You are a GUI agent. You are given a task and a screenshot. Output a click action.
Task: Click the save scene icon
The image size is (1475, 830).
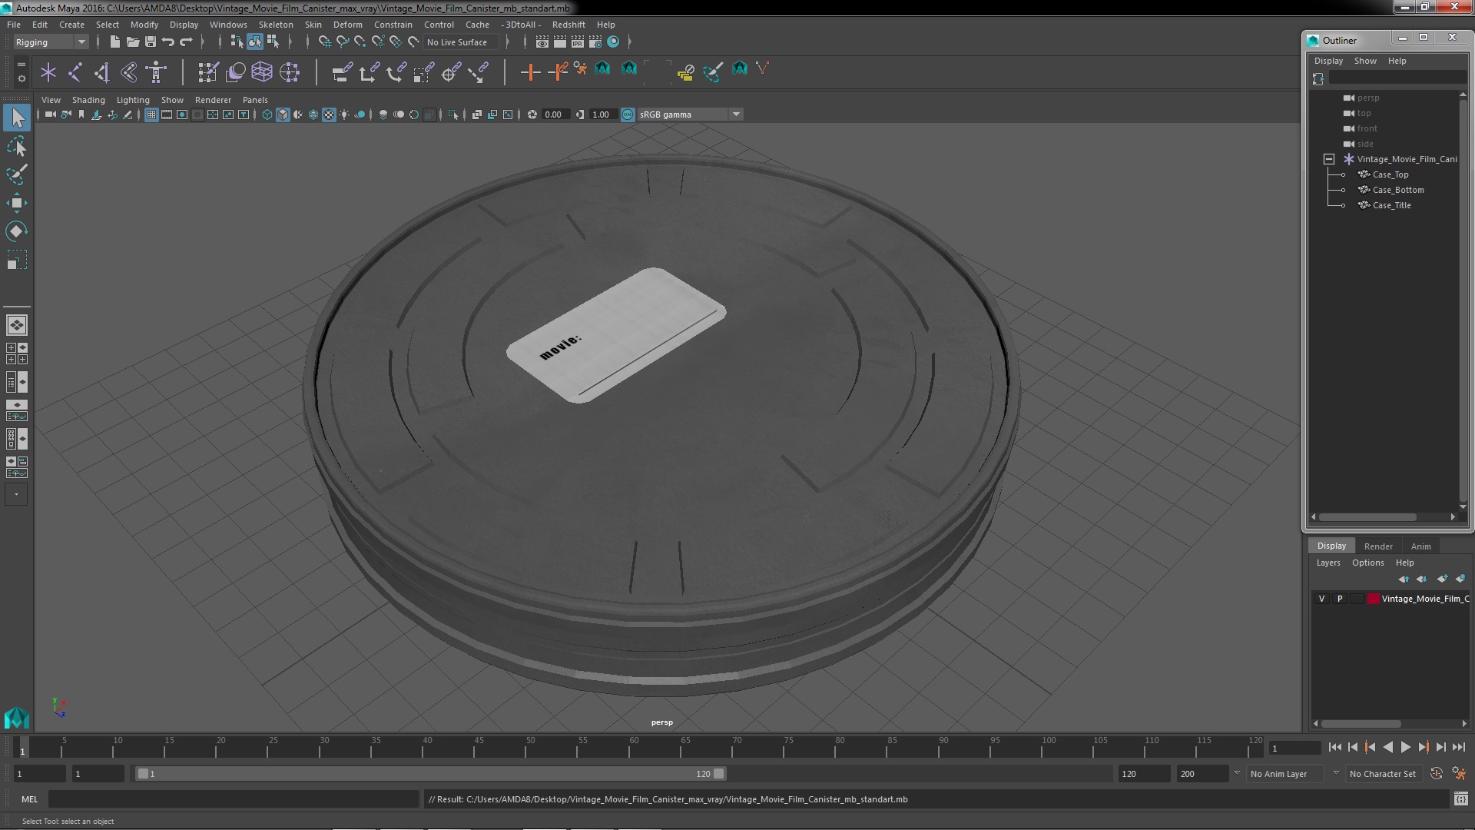click(151, 42)
